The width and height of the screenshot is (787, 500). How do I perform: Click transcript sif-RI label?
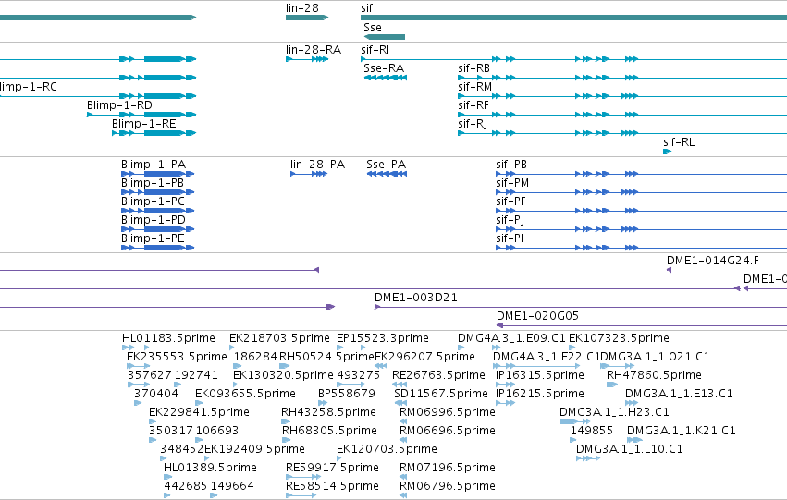375,50
